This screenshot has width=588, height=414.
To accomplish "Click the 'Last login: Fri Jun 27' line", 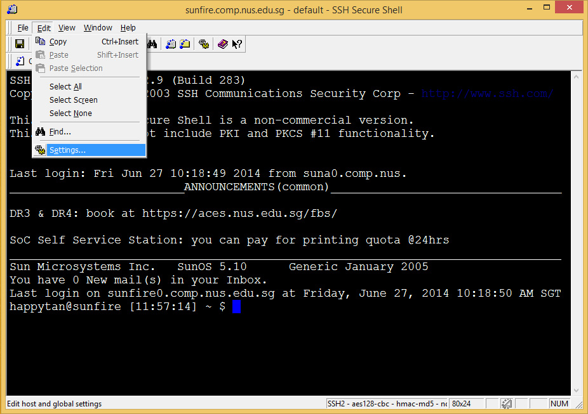I will click(x=208, y=173).
